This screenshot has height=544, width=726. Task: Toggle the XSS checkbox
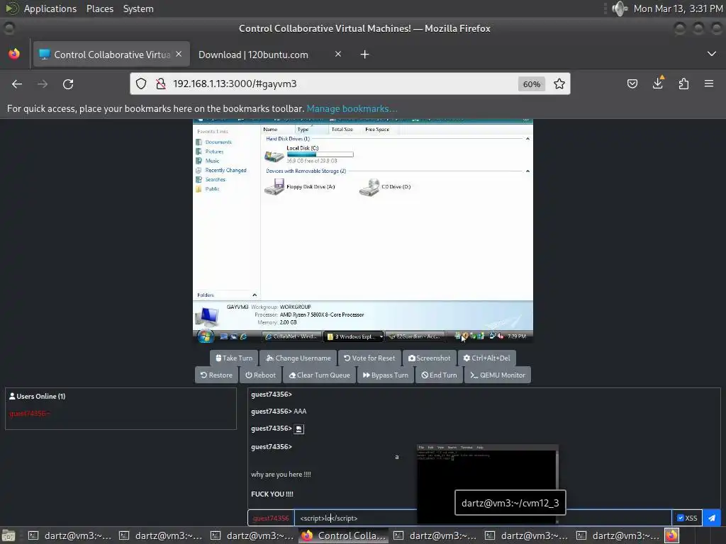coord(681,518)
